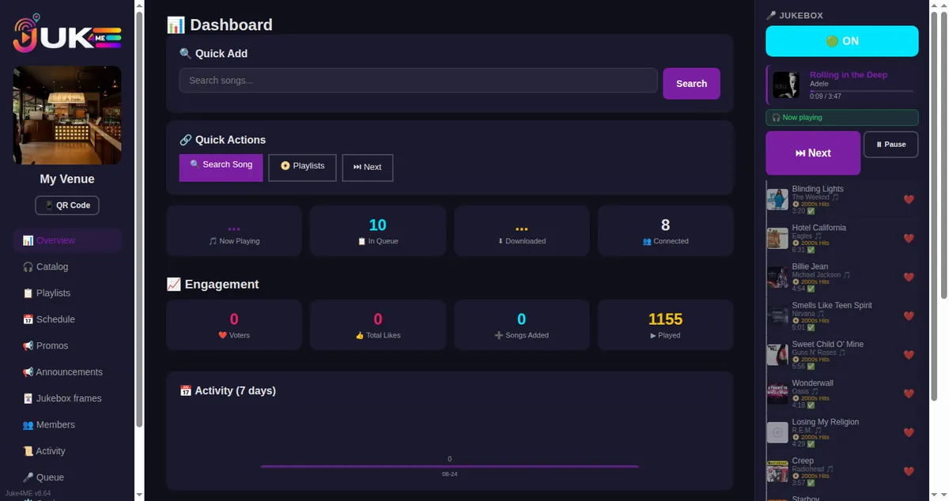Open Queue in sidebar
Image resolution: width=949 pixels, height=501 pixels.
tap(67, 477)
